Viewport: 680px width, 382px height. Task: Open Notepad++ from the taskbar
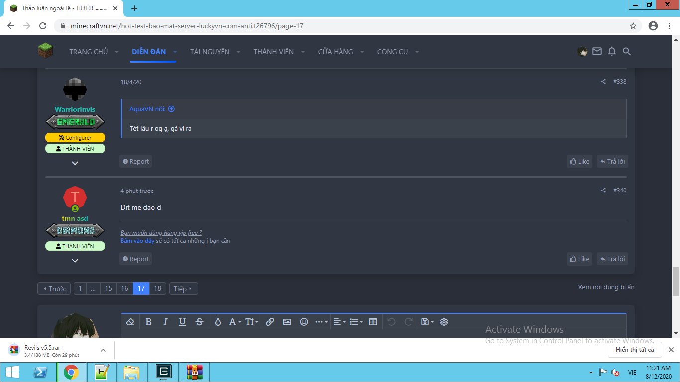click(x=102, y=372)
